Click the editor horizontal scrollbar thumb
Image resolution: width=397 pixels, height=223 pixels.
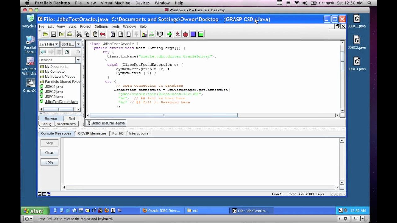164,115
